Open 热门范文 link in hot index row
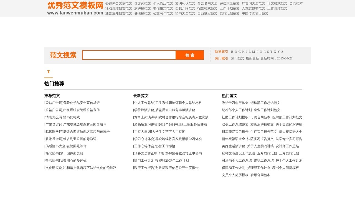The width and height of the screenshot is (355, 200). (237, 58)
